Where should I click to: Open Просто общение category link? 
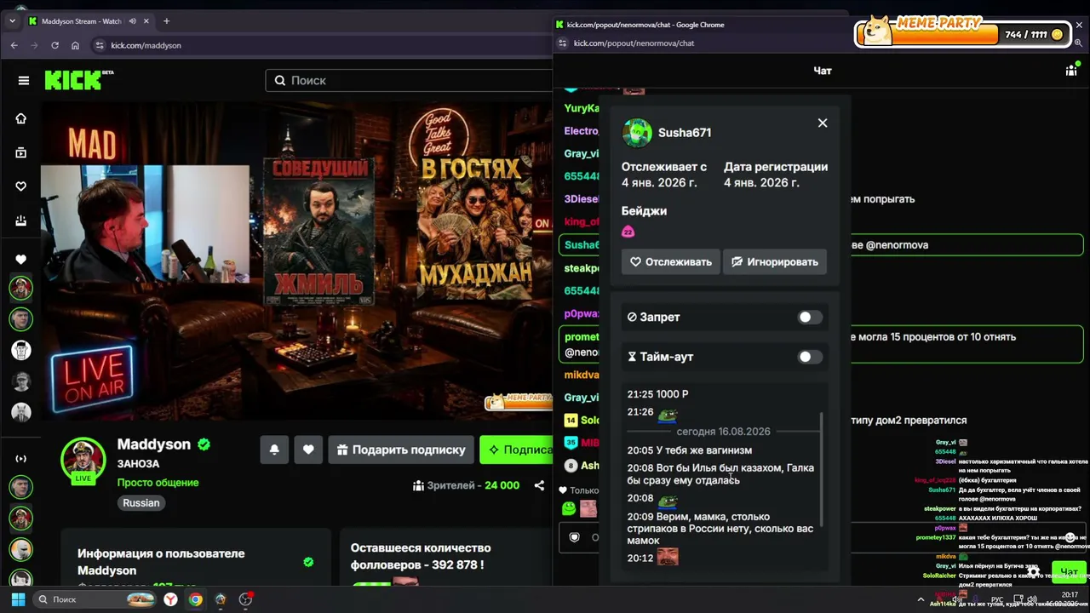pyautogui.click(x=158, y=483)
